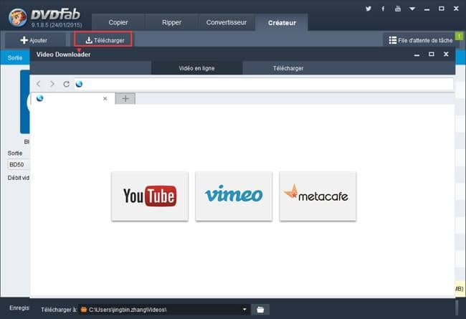
Task: Expand the download path dropdown
Action: 244,310
